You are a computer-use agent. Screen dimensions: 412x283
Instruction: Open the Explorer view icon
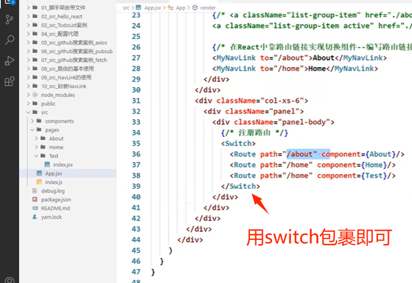coord(9,2)
